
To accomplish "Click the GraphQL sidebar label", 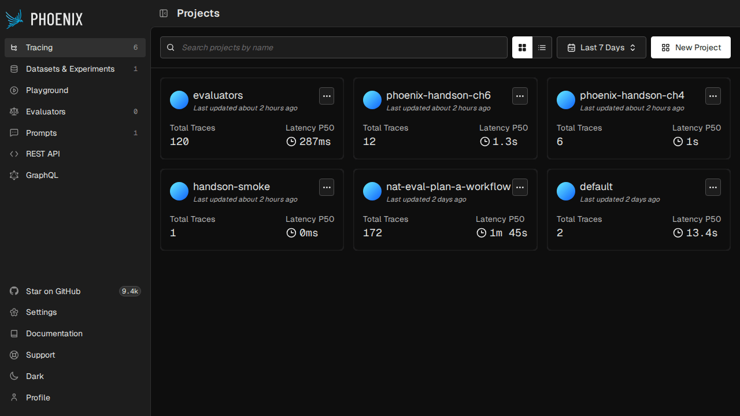I will (x=42, y=175).
